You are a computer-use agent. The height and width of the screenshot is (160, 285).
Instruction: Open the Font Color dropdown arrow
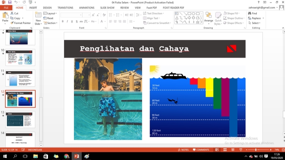(x=105, y=21)
